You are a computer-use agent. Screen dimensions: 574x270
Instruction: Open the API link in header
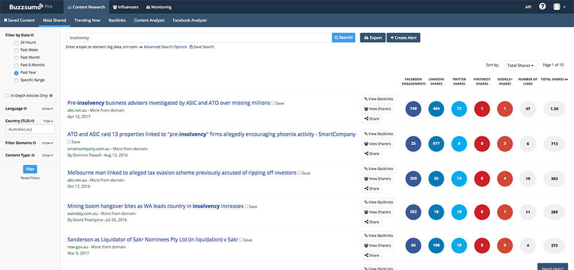point(528,7)
